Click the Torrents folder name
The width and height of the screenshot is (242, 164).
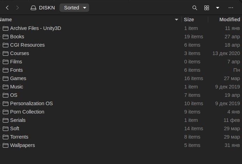click(x=19, y=137)
